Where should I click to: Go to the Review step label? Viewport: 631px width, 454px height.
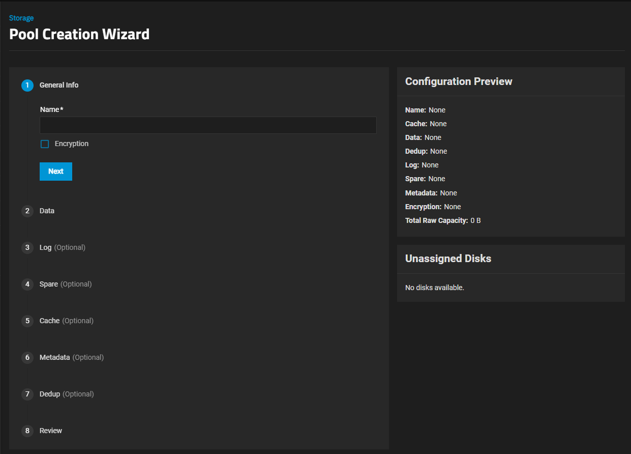click(51, 431)
